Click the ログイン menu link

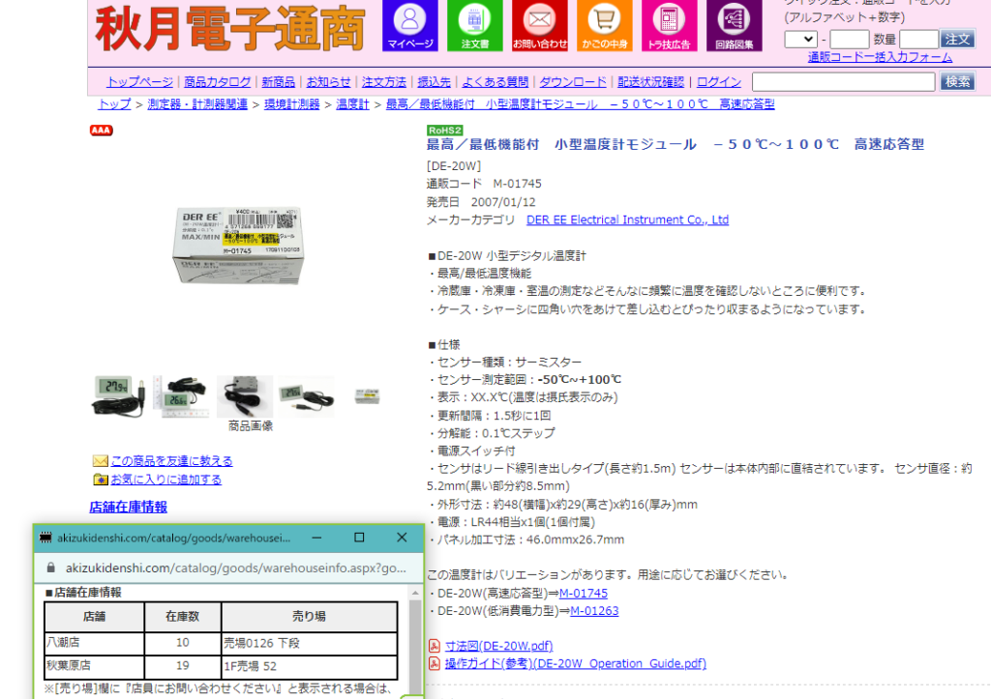(x=719, y=82)
